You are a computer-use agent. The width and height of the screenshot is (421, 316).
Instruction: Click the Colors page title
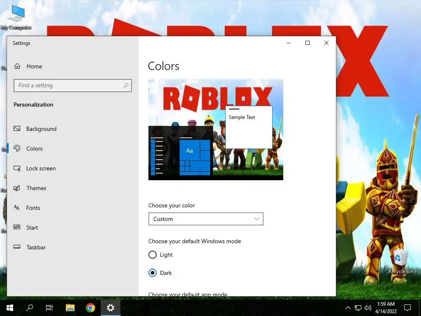point(164,66)
